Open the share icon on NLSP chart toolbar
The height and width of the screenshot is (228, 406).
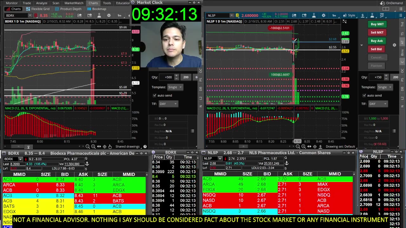tap(294, 15)
